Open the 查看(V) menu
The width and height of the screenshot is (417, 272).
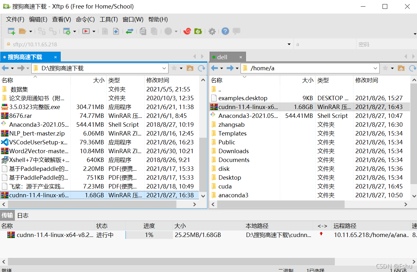62,19
